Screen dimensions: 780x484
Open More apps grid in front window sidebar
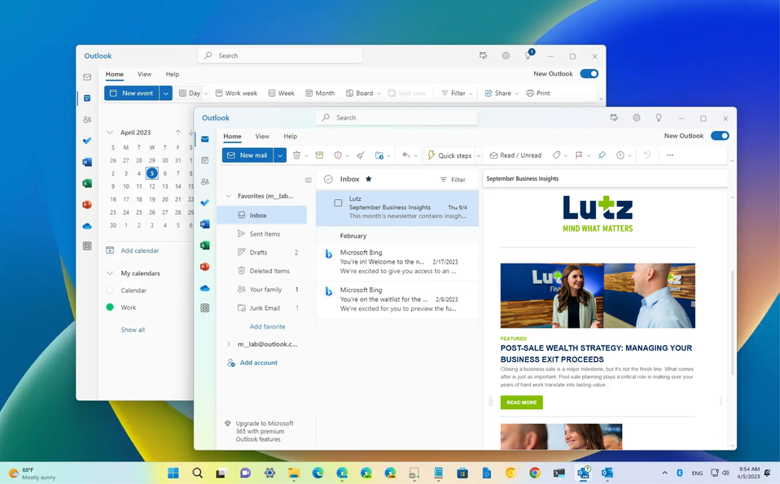click(205, 308)
